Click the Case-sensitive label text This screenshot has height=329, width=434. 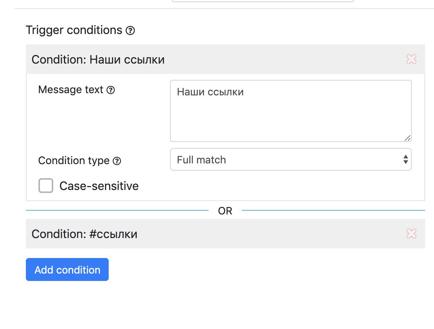(99, 186)
